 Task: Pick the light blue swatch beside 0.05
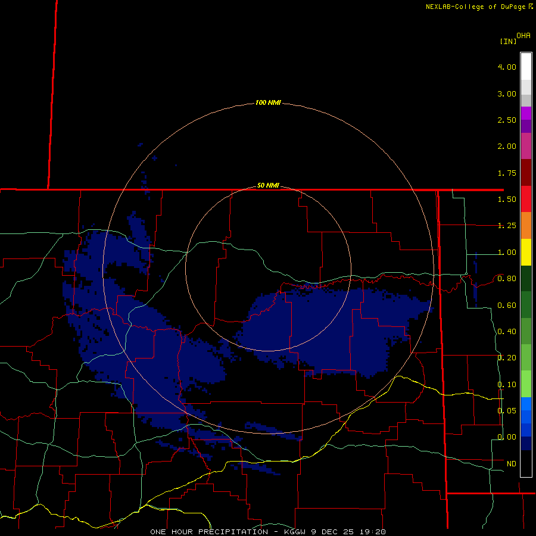526,404
